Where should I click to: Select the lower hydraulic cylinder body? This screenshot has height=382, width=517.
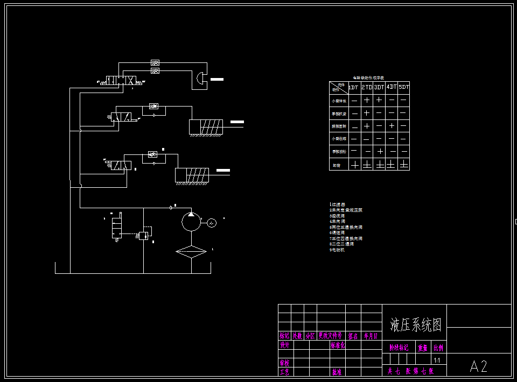click(x=192, y=175)
